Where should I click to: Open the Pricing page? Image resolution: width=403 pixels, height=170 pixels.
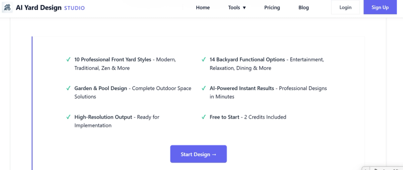(x=272, y=8)
